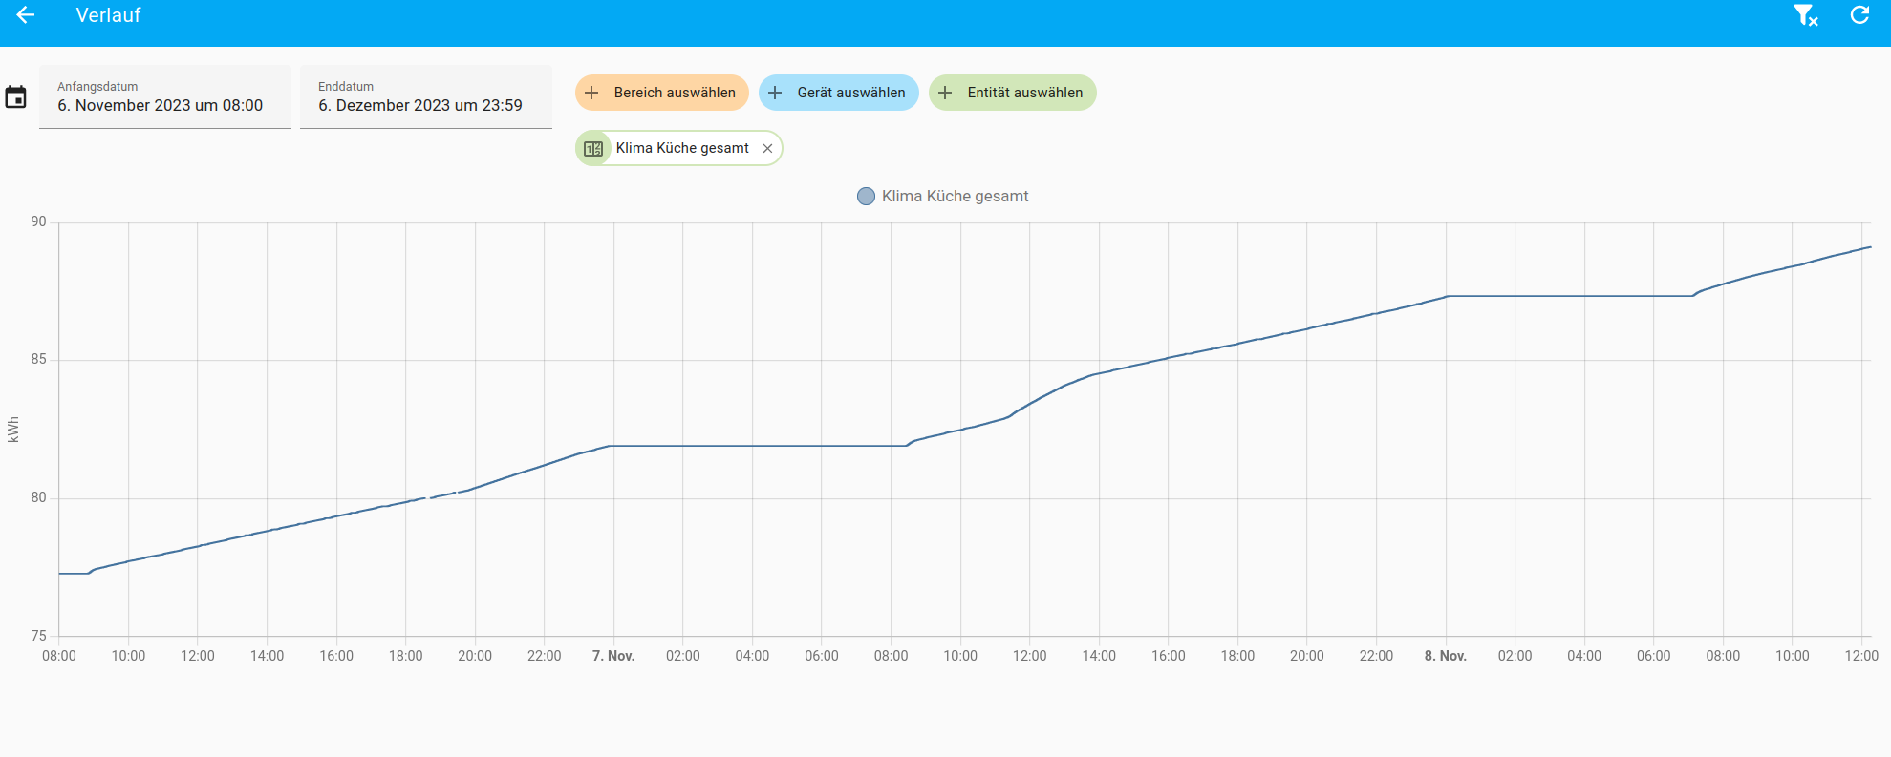
Task: Click the Verlauf page title
Action: [x=108, y=15]
